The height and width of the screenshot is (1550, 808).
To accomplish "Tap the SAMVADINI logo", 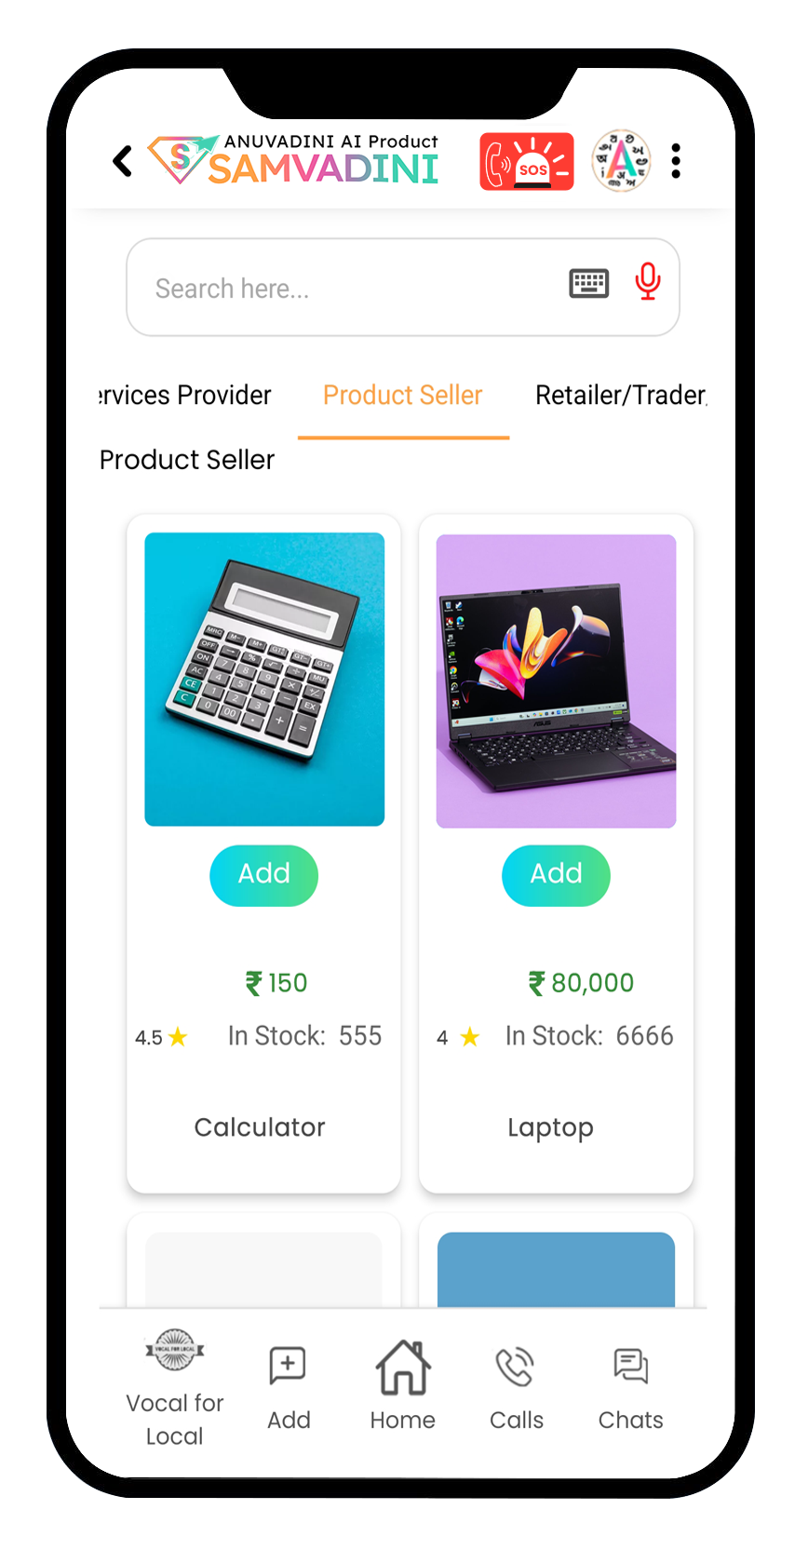I will [x=294, y=160].
